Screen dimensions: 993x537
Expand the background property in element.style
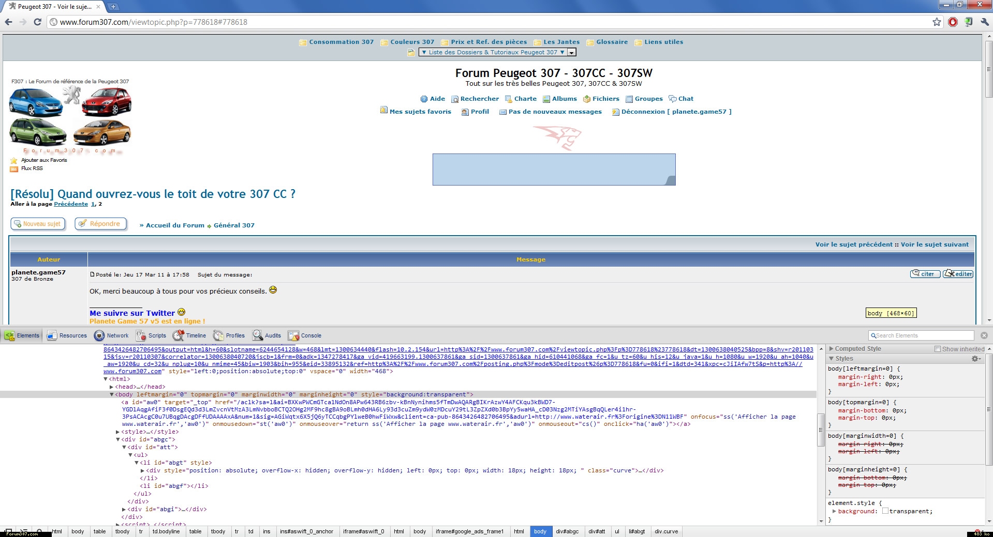tap(834, 511)
